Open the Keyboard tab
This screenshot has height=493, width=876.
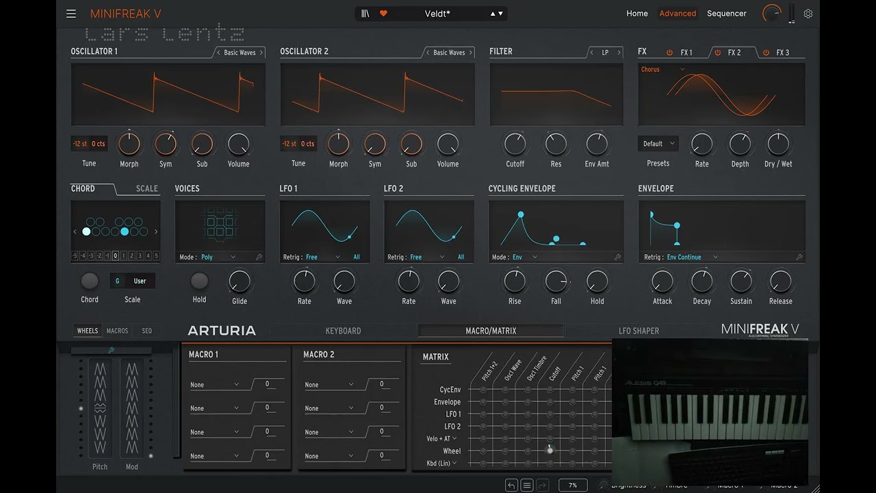(x=343, y=331)
